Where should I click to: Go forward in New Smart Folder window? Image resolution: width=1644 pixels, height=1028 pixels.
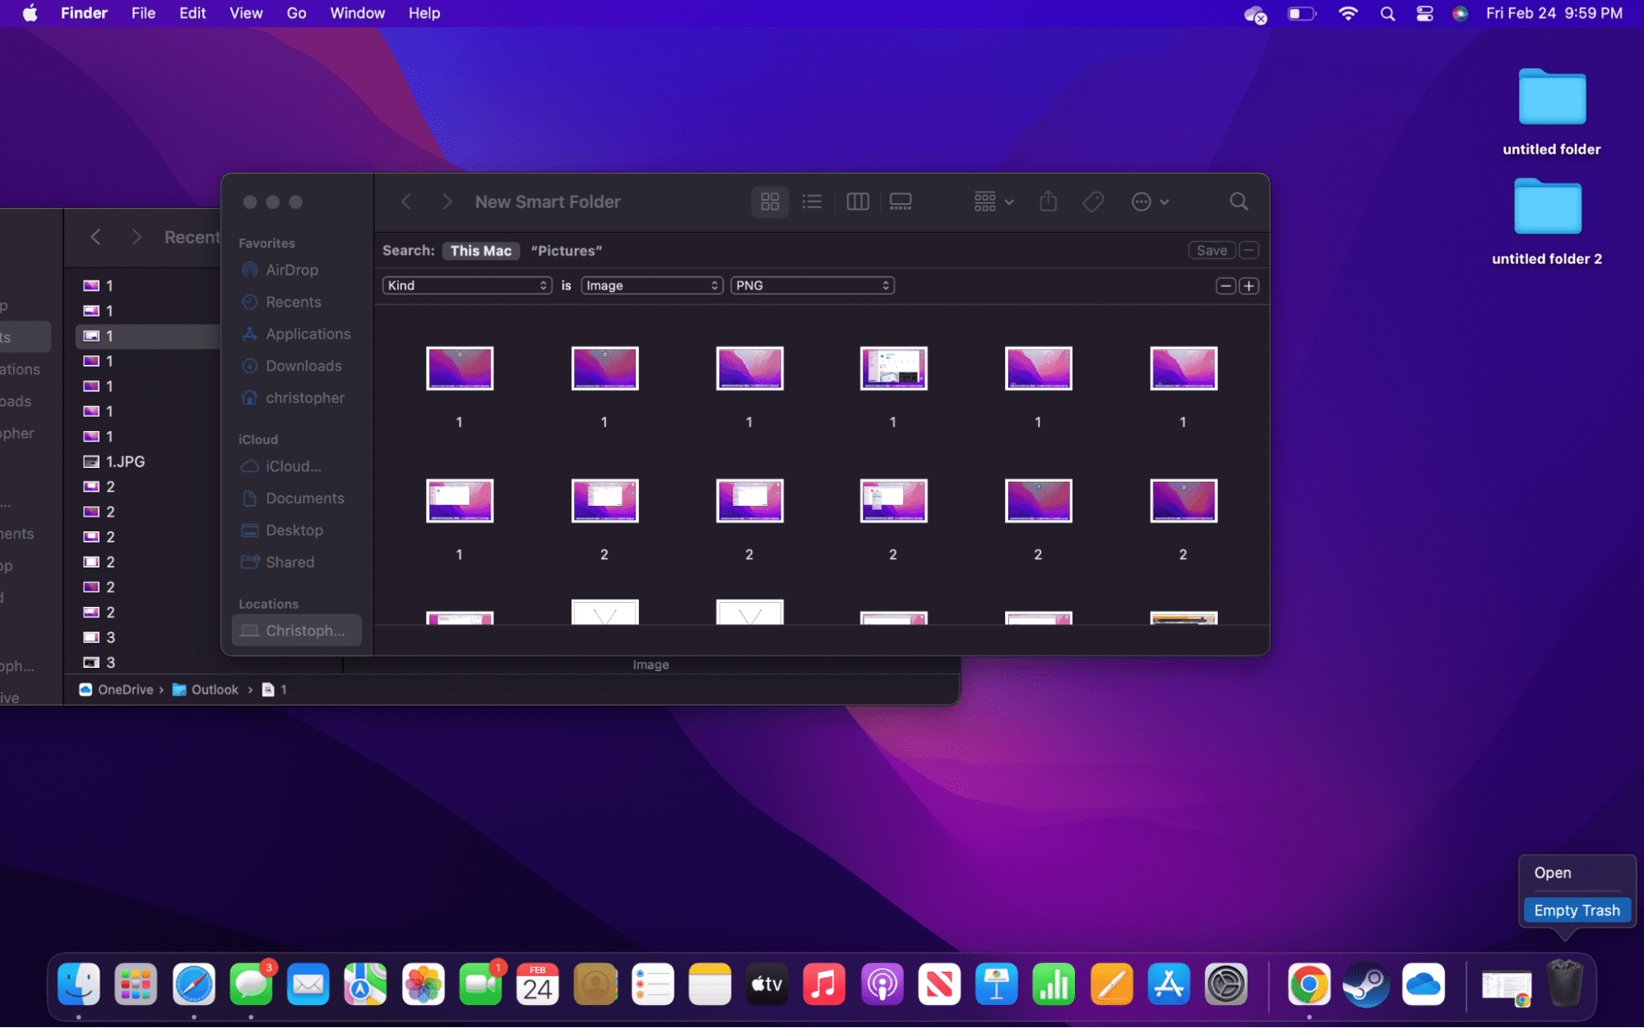click(447, 201)
